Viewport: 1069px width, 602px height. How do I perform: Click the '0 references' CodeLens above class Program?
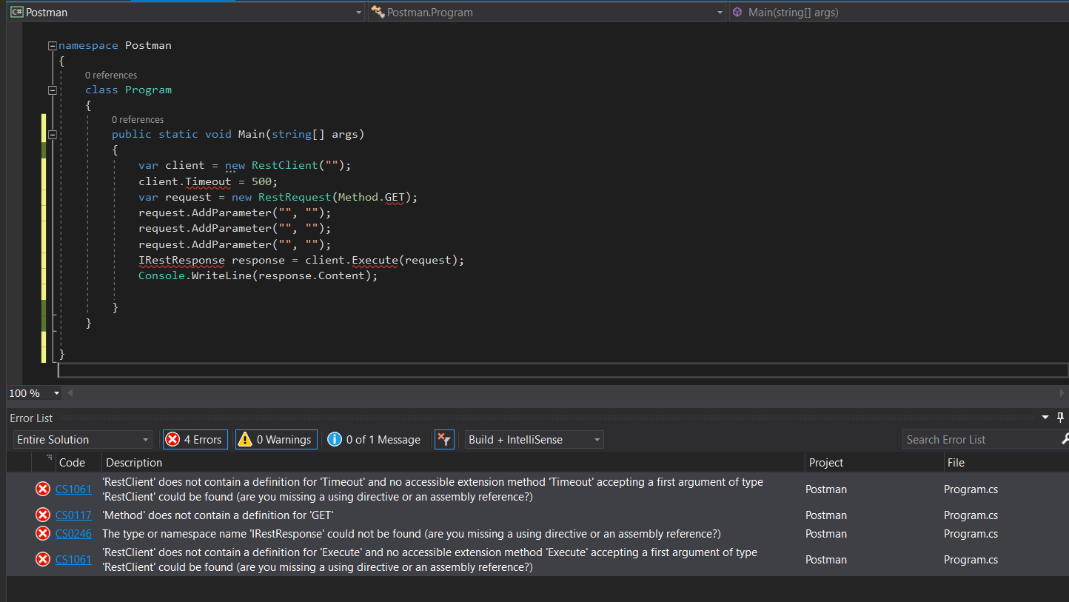(x=111, y=76)
